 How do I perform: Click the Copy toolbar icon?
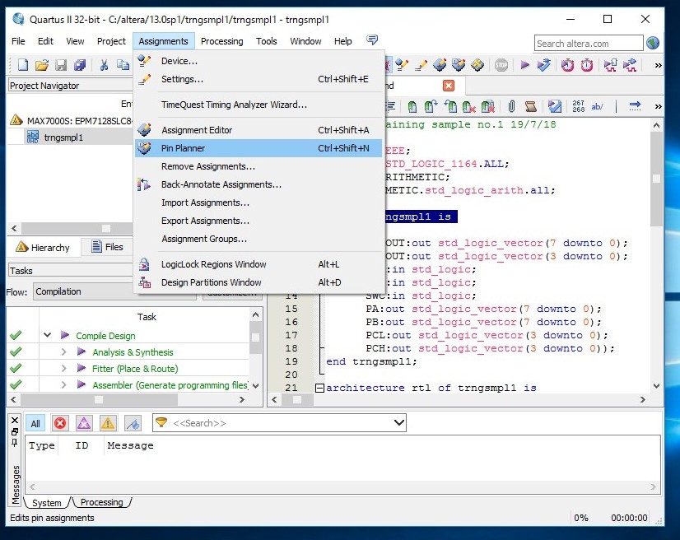(x=123, y=65)
